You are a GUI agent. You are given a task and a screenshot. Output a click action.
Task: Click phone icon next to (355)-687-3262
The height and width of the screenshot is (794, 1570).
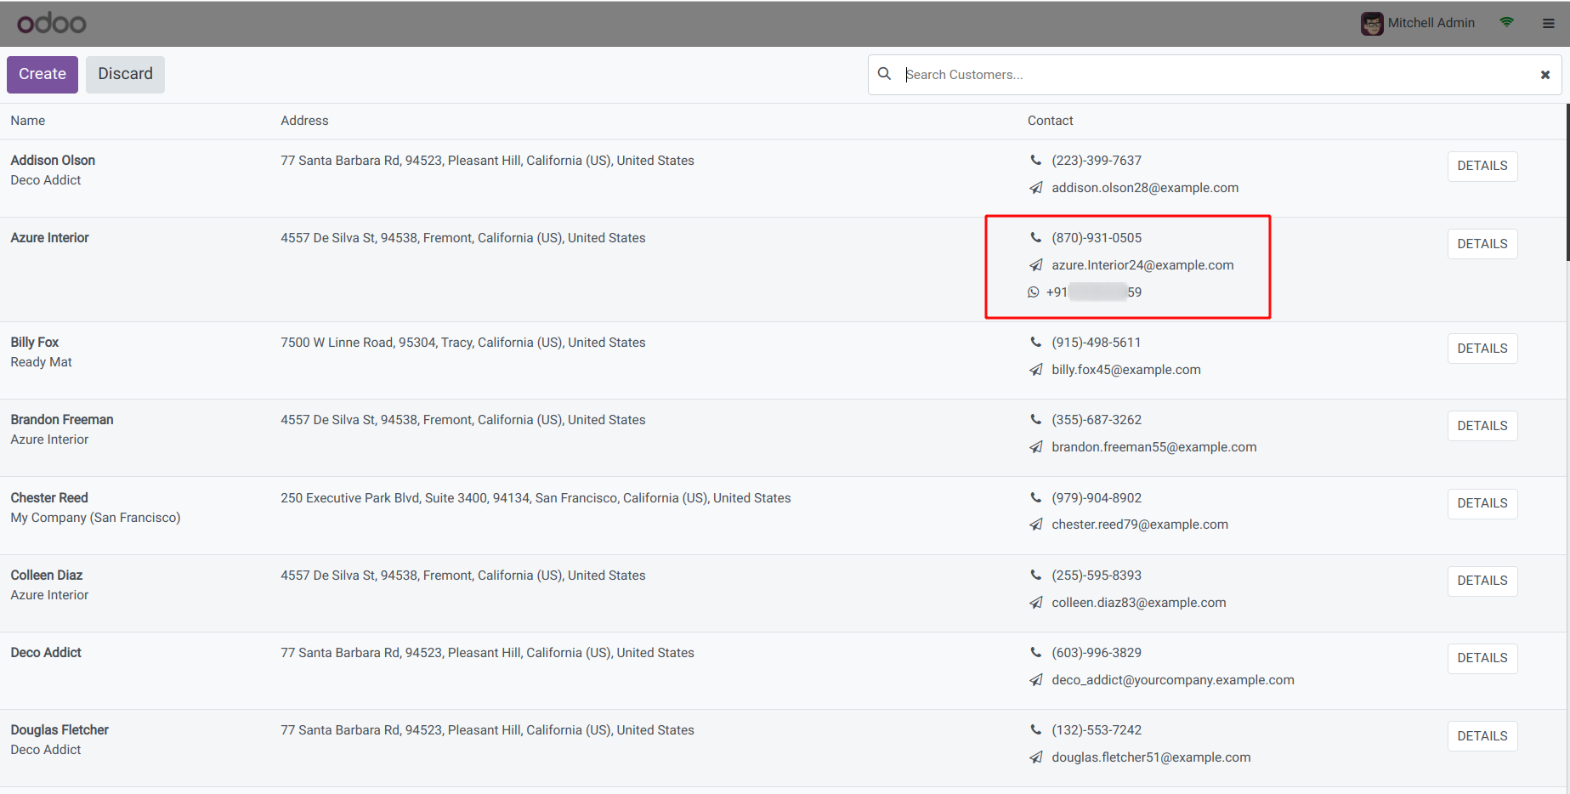click(1035, 419)
